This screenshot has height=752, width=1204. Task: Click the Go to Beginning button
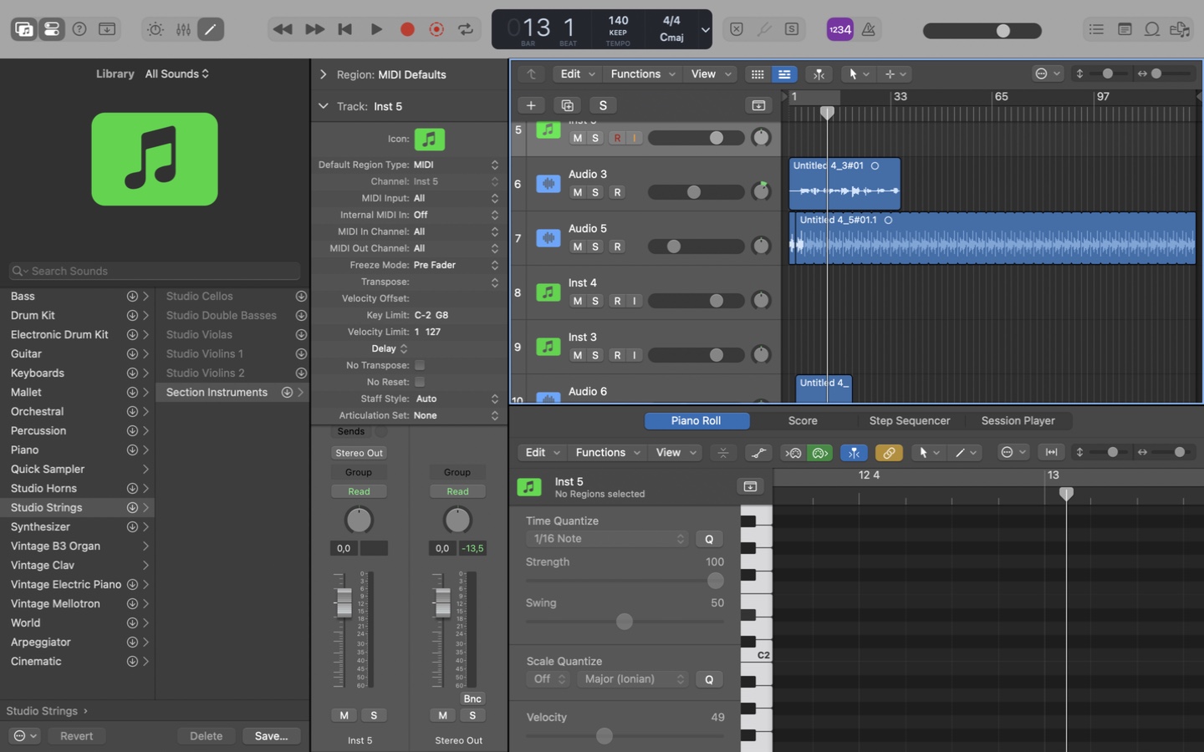[344, 29]
